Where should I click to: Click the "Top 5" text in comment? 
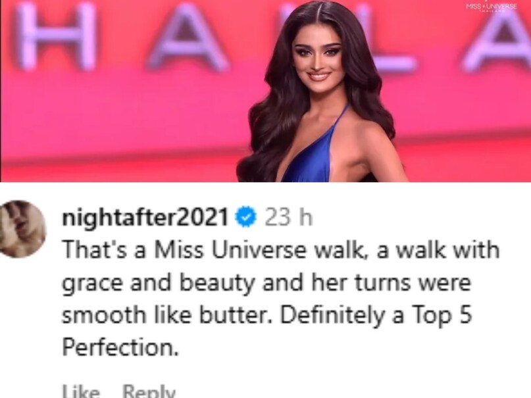(x=442, y=316)
